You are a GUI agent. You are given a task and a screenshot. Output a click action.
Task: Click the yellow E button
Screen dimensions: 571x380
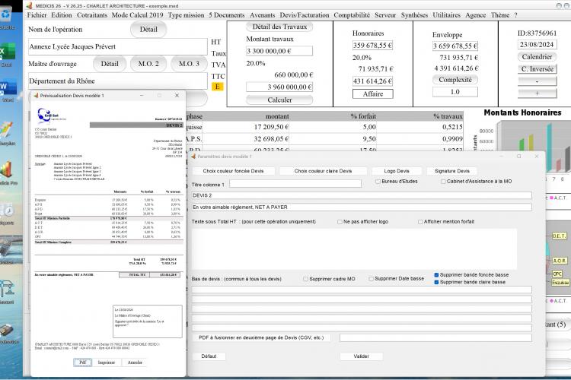tap(218, 87)
